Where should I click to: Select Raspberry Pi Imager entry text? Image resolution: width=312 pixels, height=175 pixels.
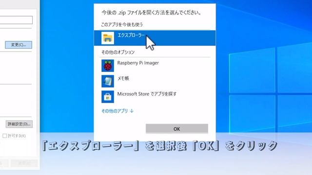point(138,63)
